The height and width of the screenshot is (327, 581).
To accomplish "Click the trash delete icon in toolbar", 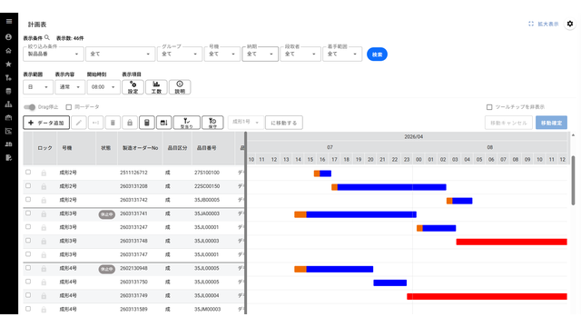I will coord(113,123).
